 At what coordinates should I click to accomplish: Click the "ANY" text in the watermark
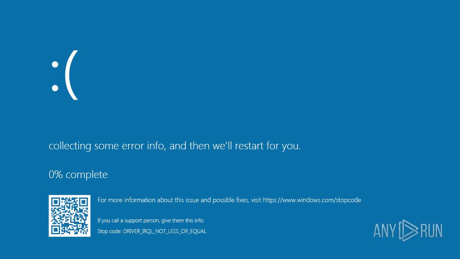[385, 231]
